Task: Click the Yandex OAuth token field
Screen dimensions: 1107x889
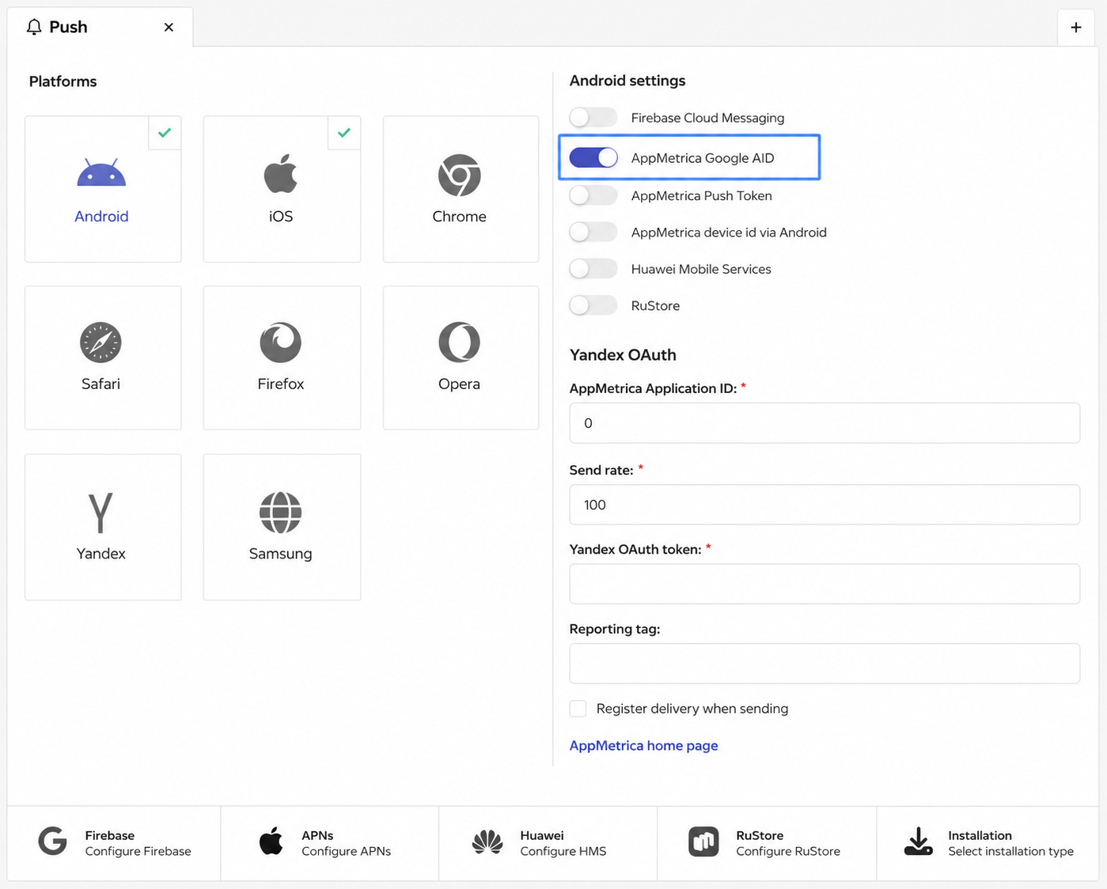Action: 825,584
